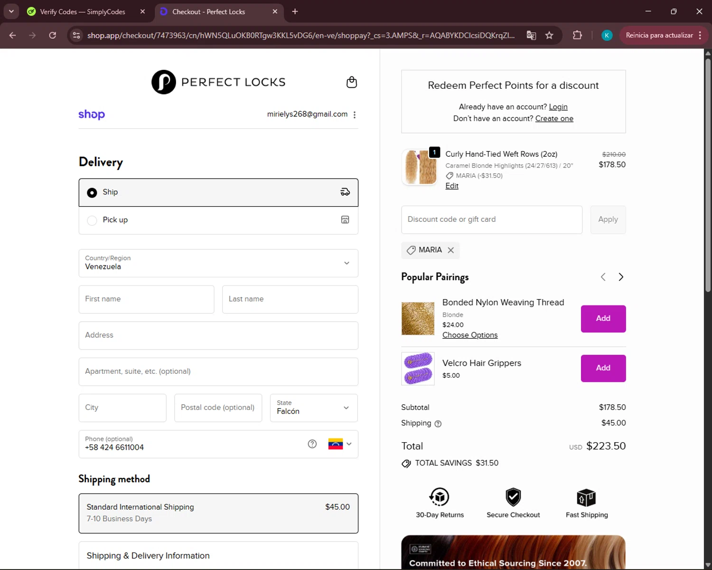Click the Login link
This screenshot has height=570, width=712.
click(558, 107)
